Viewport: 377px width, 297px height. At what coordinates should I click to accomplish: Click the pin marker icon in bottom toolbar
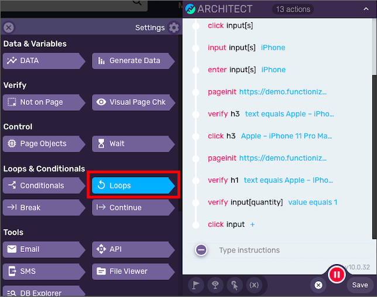pyautogui.click(x=215, y=285)
